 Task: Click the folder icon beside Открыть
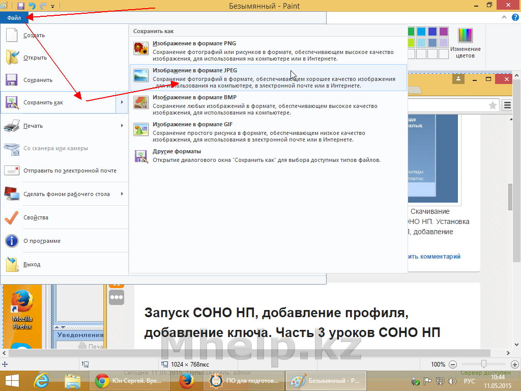12,57
